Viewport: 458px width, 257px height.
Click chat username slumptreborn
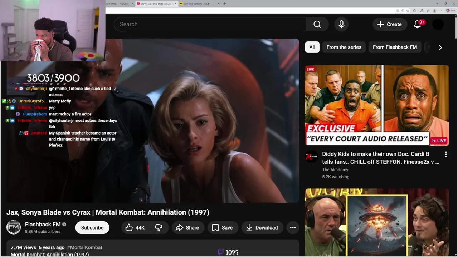35,114
